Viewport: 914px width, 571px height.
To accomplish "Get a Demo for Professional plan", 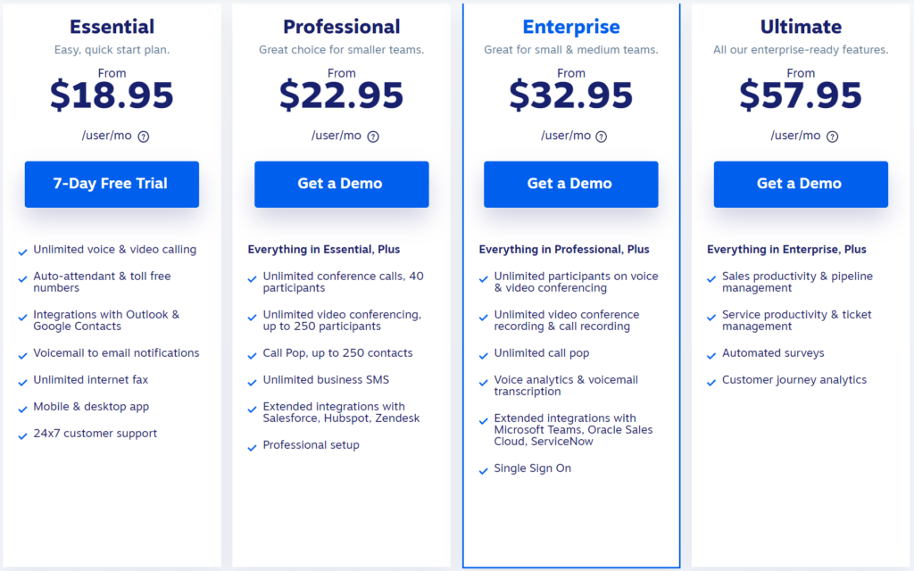I will pyautogui.click(x=342, y=184).
